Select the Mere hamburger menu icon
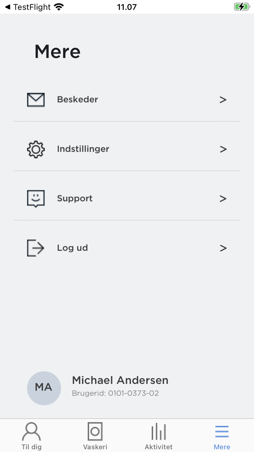Screen dimensions: 254x452 tap(222, 431)
